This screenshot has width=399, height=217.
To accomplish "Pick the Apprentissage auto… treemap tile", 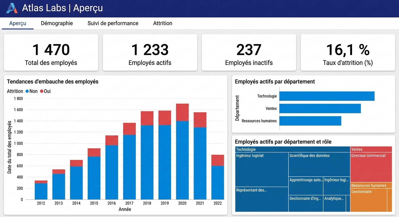I will [x=306, y=186].
